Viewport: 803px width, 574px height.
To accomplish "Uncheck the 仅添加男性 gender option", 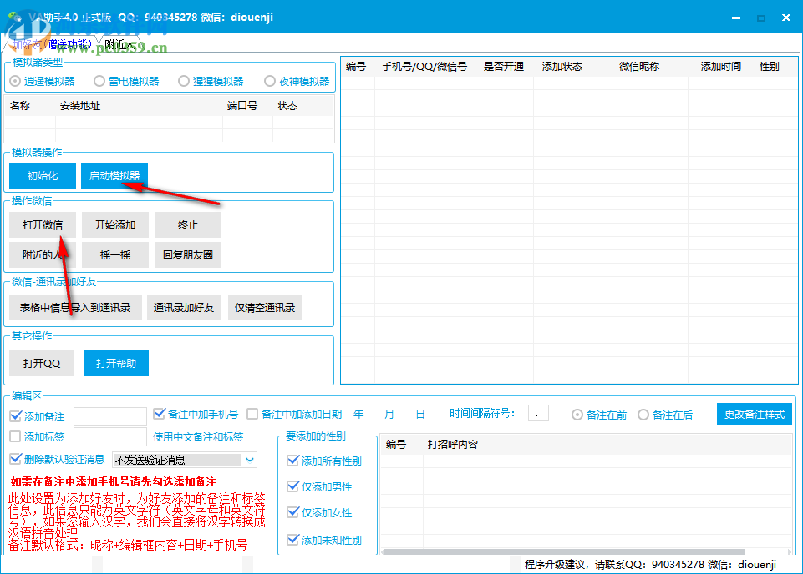I will pyautogui.click(x=294, y=487).
